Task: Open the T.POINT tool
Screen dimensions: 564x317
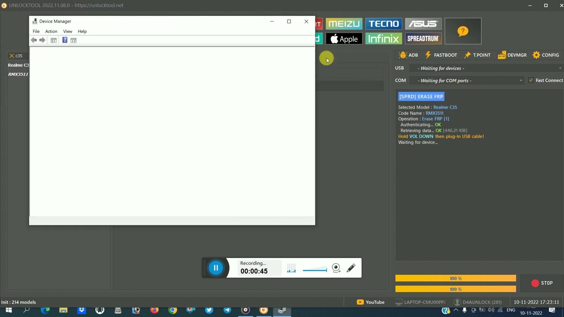Action: (x=477, y=55)
